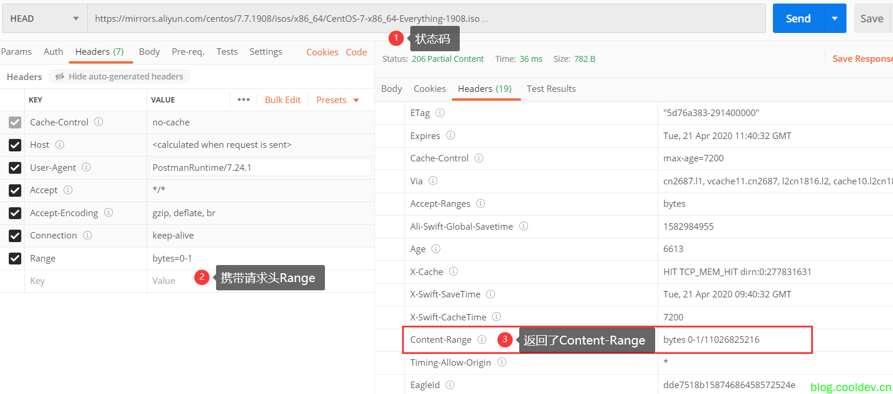Click info icon beside User-Agent header
This screenshot has height=394, width=893.
[x=87, y=167]
